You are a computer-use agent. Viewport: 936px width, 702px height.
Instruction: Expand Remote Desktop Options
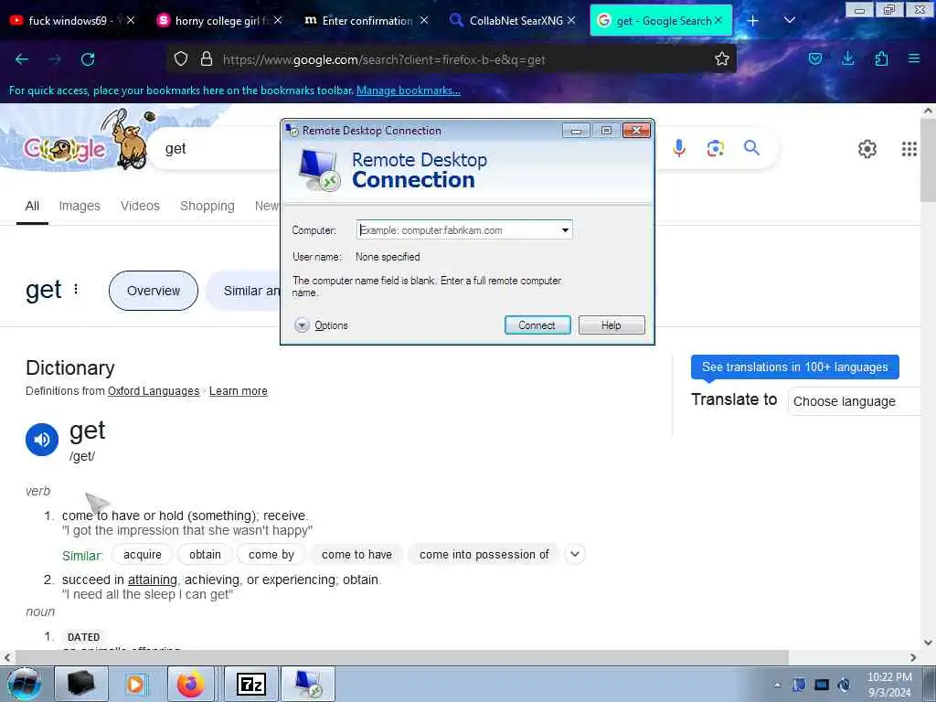pos(321,325)
